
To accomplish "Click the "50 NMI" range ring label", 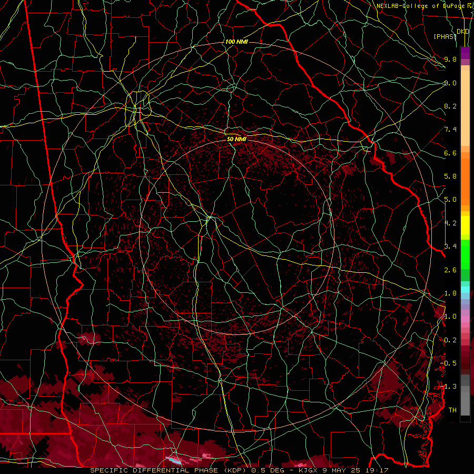I will click(236, 139).
